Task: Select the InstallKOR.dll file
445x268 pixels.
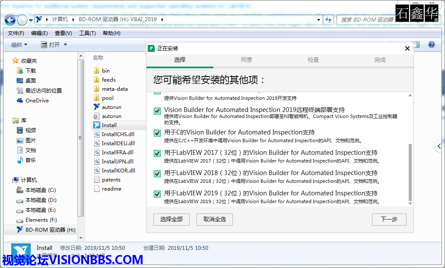Action: [x=114, y=171]
